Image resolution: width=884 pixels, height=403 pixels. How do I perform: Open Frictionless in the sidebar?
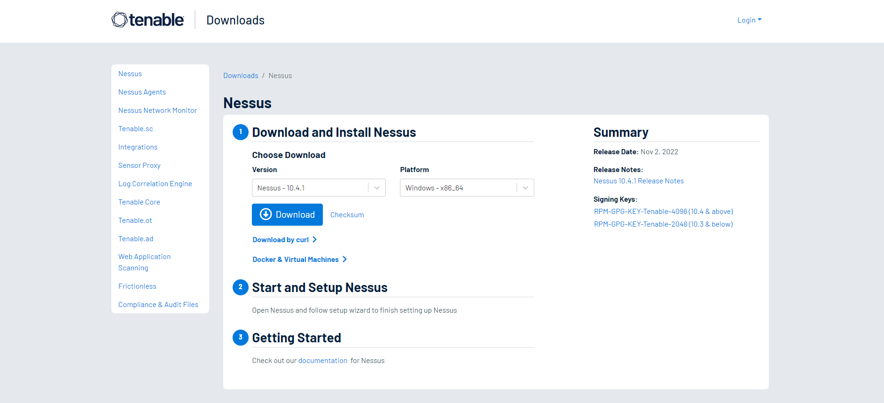click(x=137, y=286)
